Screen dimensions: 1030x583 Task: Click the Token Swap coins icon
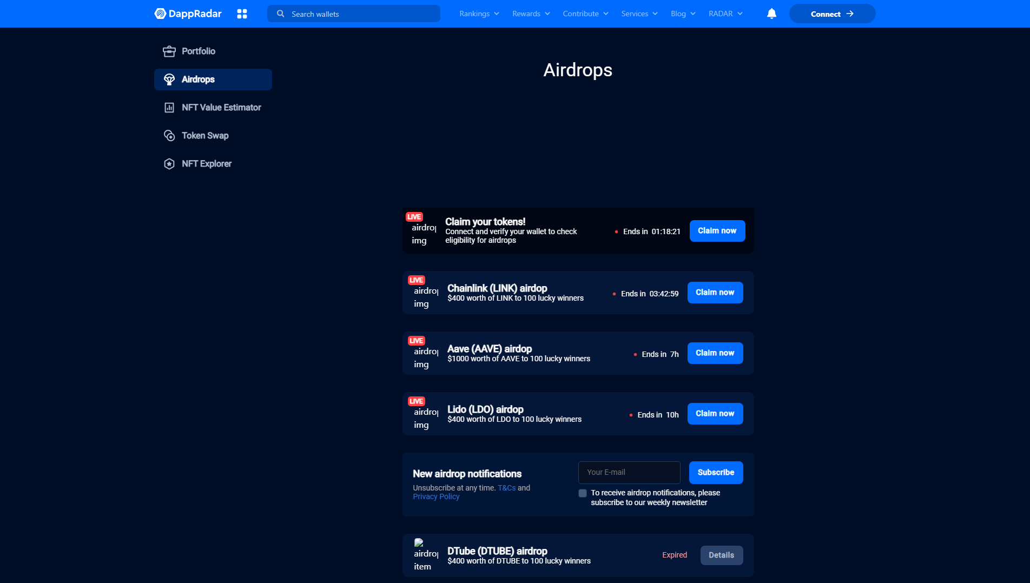(169, 136)
